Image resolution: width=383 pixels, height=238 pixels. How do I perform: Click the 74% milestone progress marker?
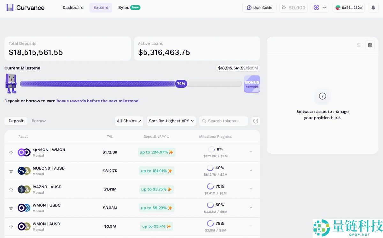181,84
